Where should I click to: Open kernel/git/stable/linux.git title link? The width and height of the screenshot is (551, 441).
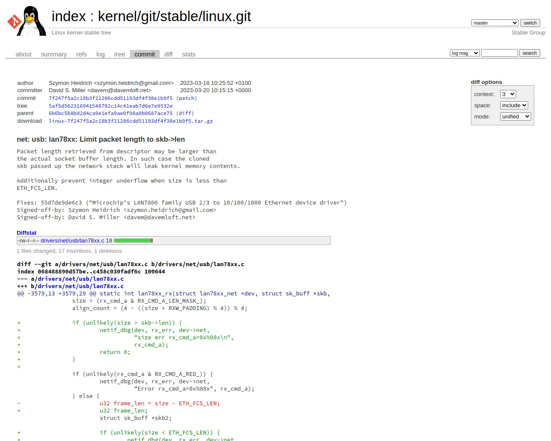(174, 16)
